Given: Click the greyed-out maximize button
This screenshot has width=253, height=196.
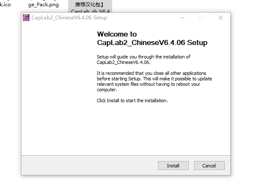Looking at the screenshot, I should tap(201, 18).
